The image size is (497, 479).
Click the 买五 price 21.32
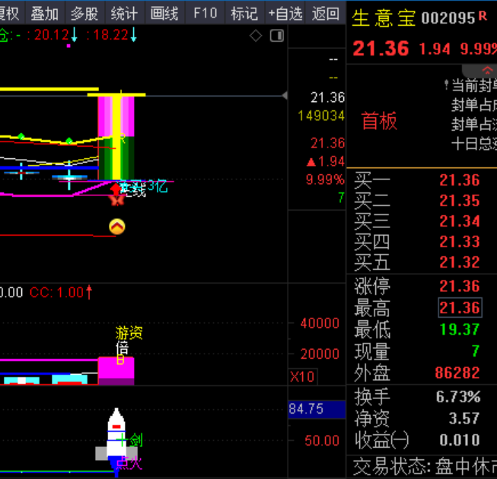[x=459, y=262]
